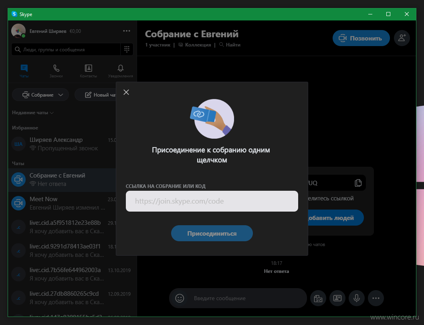Click the share contact card icon
This screenshot has width=424, height=325.
[x=337, y=298]
